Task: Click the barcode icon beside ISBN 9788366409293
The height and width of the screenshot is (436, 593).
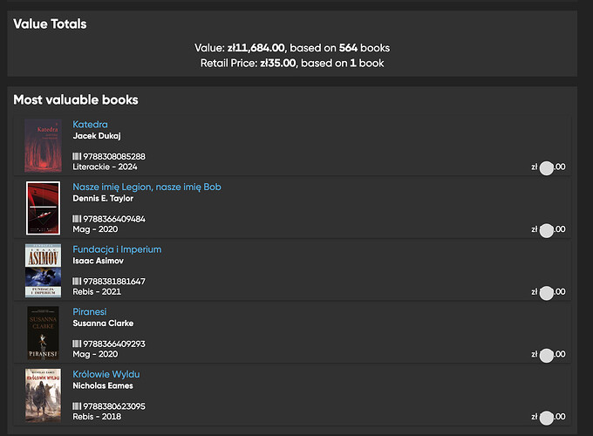Action: click(x=77, y=344)
